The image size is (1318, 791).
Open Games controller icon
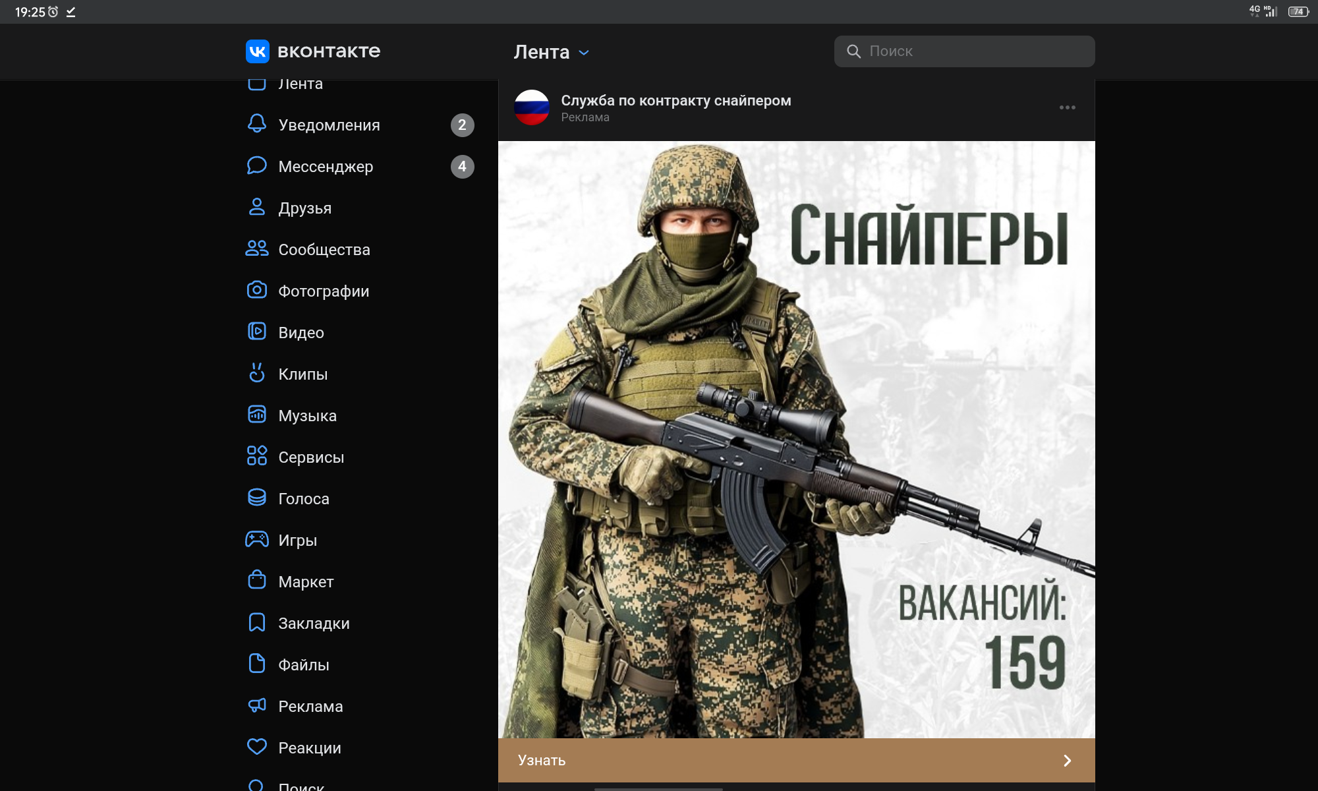[257, 539]
